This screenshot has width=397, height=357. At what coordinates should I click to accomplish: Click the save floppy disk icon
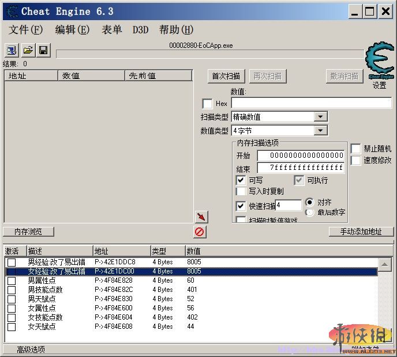click(x=43, y=50)
